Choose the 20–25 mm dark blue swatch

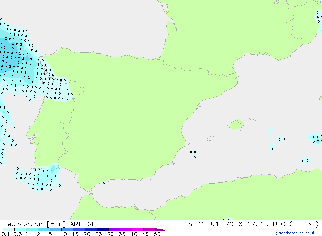point(90,230)
